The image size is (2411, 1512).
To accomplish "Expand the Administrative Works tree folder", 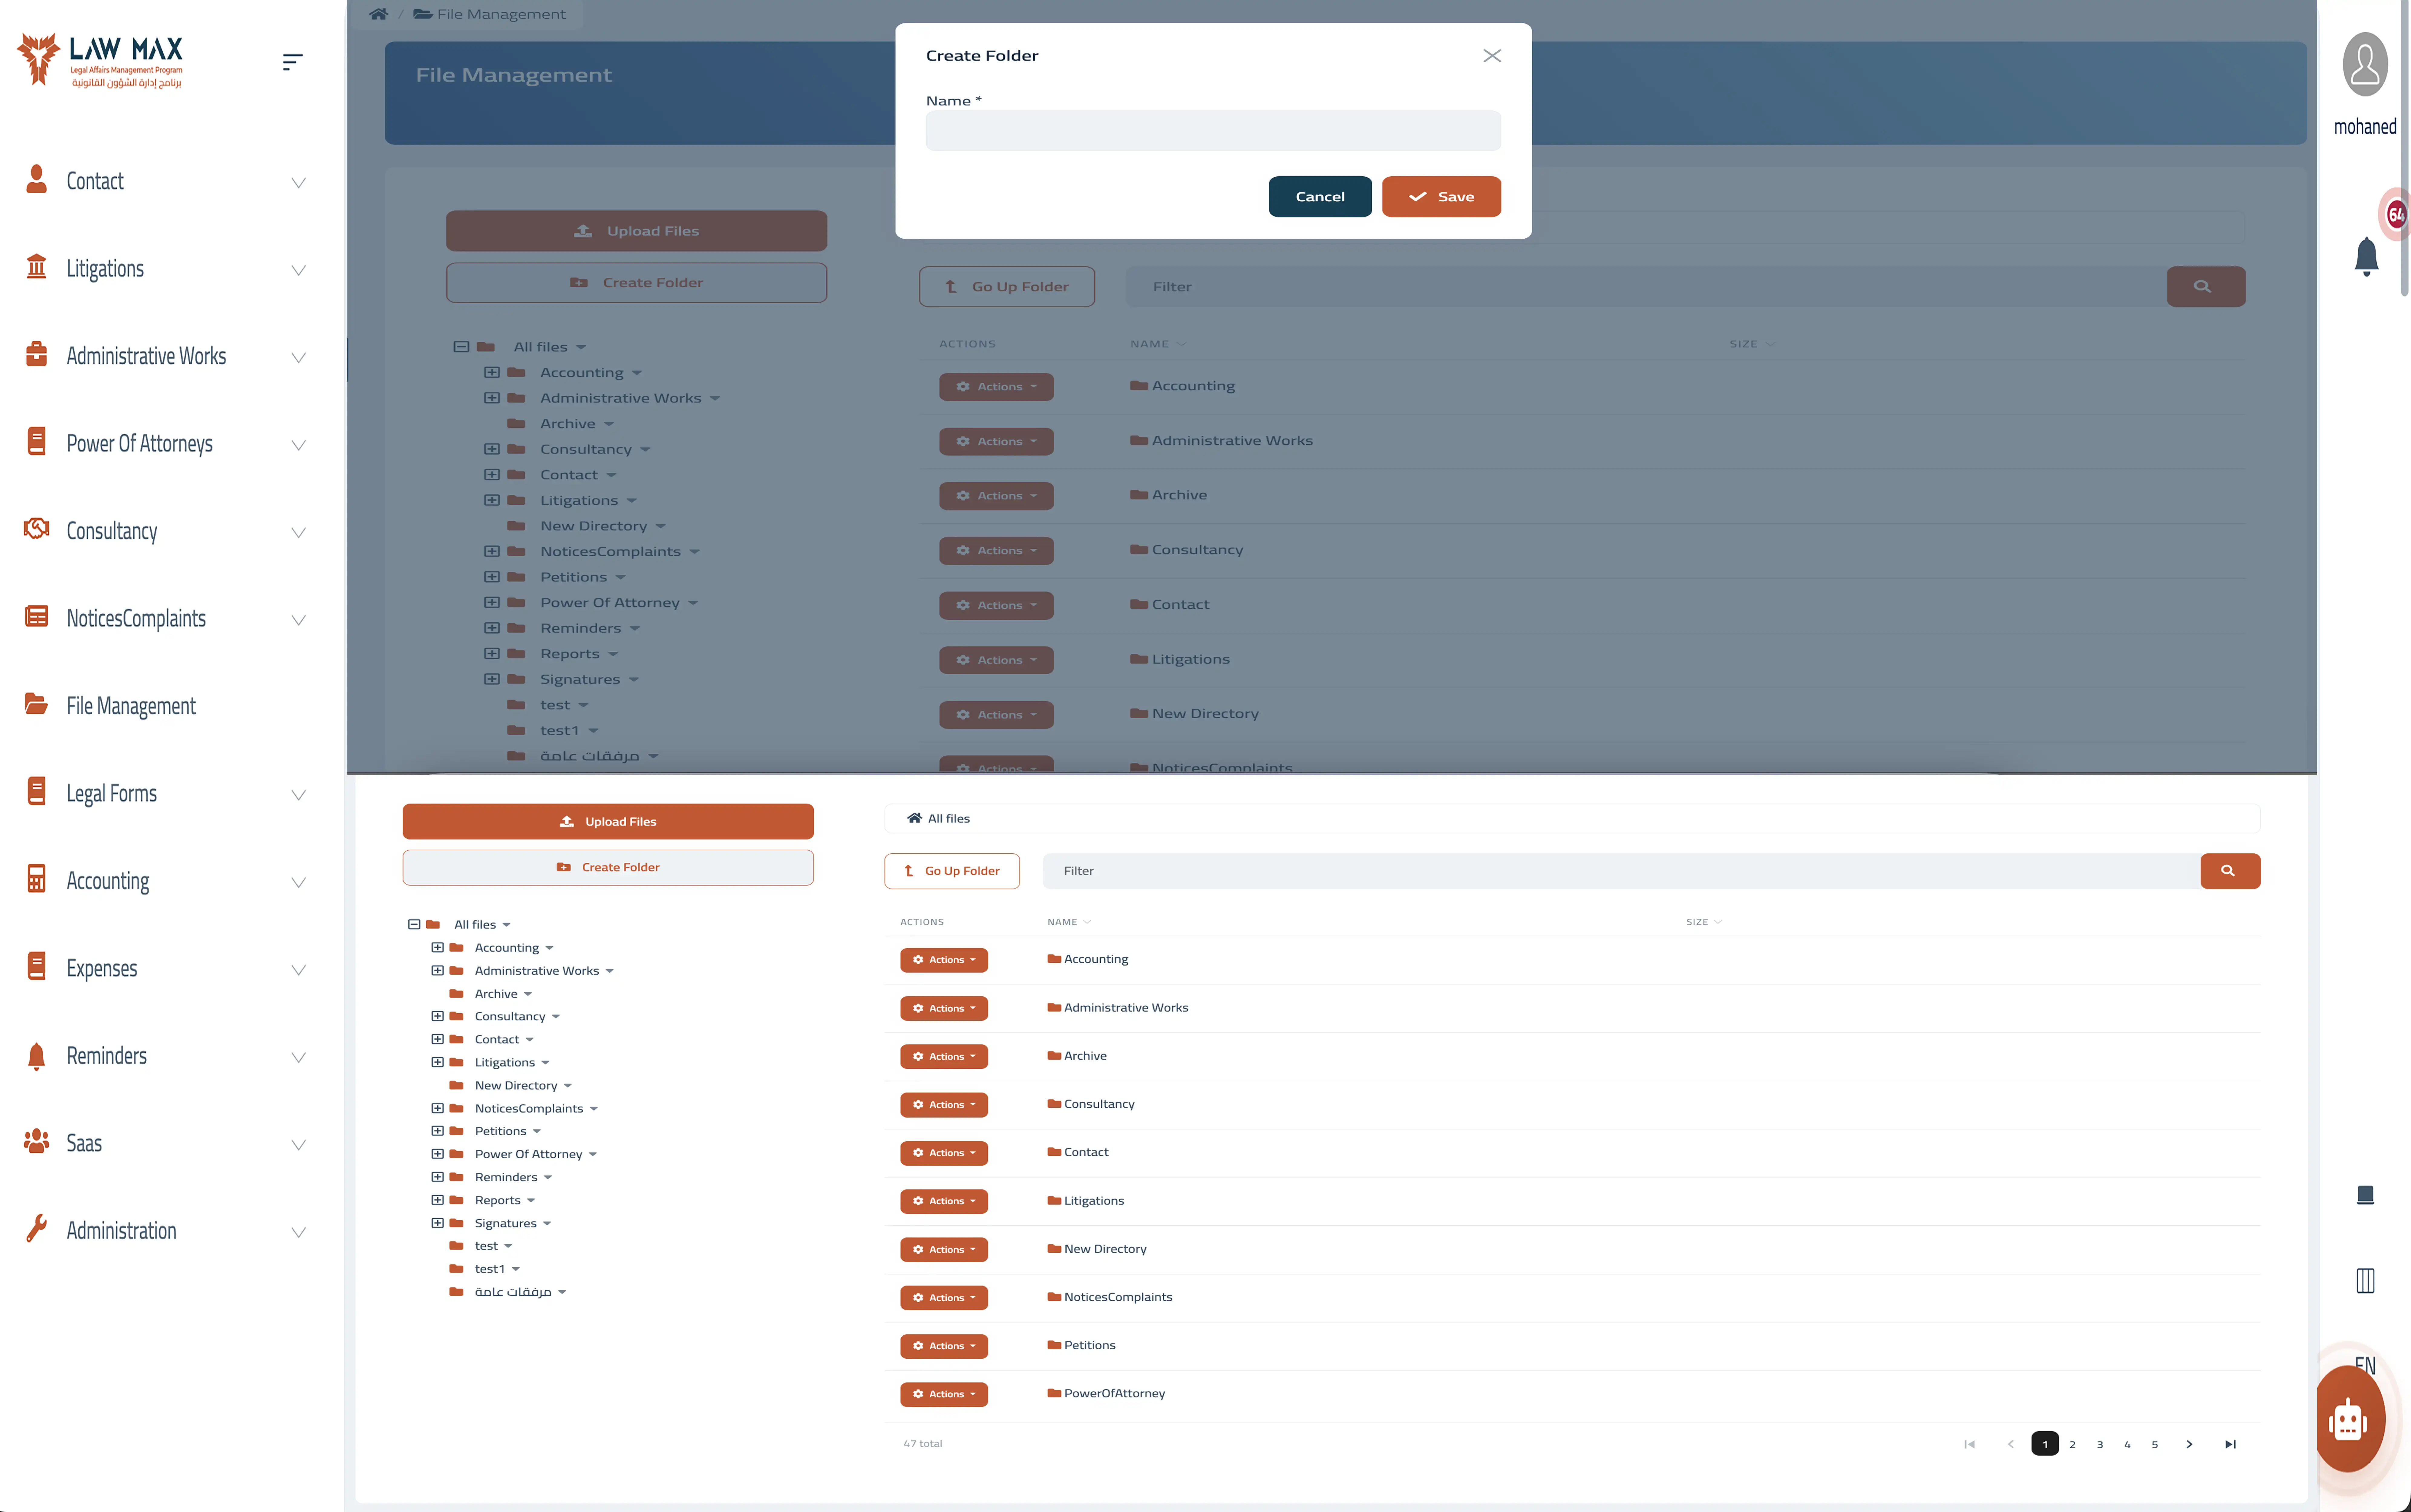I will point(437,971).
